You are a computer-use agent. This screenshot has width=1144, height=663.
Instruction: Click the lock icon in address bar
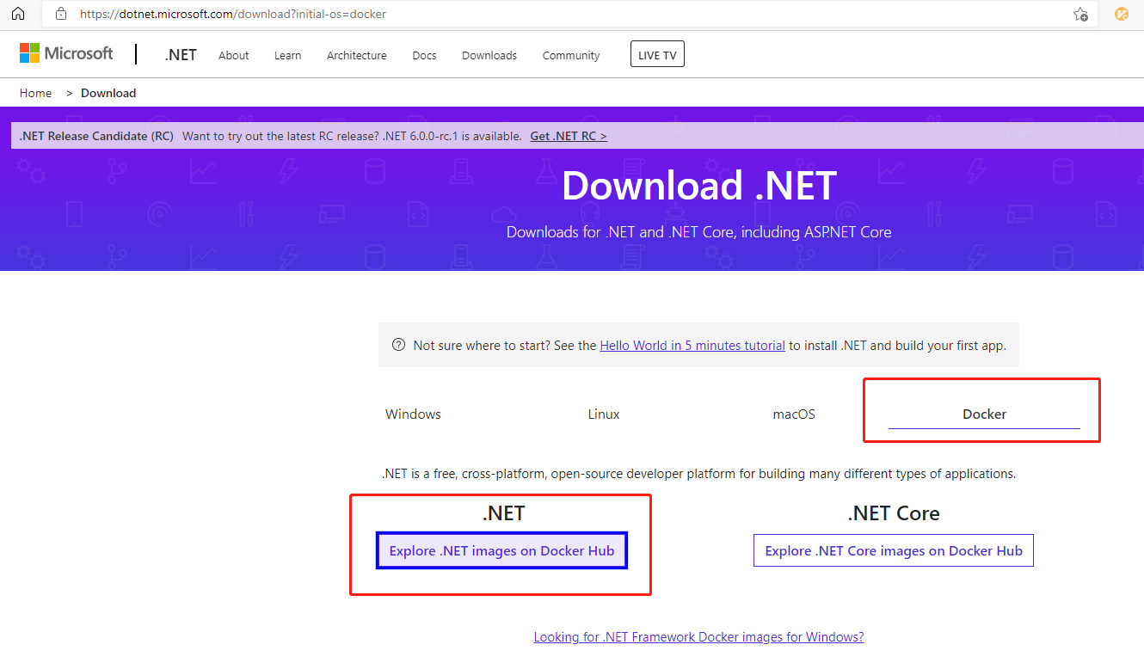click(x=60, y=14)
